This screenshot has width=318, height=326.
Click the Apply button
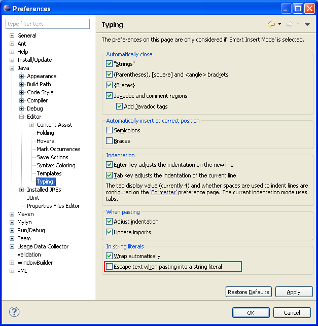pyautogui.click(x=294, y=292)
